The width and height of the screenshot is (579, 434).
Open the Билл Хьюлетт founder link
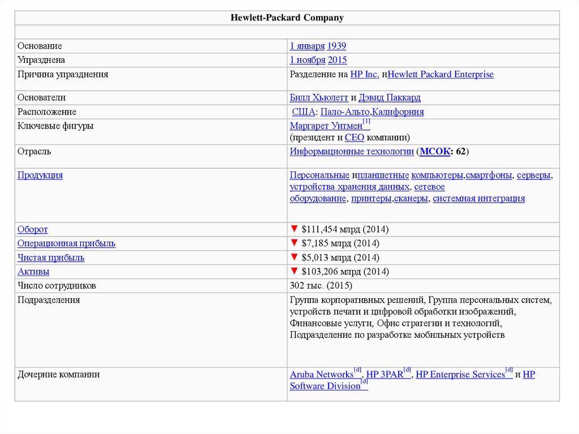[319, 97]
